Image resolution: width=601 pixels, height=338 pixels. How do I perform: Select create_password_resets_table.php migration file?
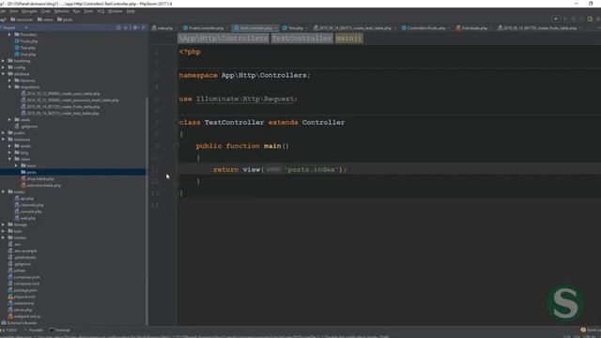(69, 100)
